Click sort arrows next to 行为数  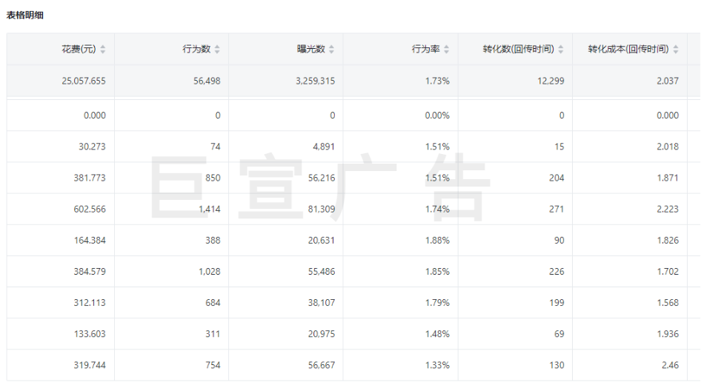(217, 50)
